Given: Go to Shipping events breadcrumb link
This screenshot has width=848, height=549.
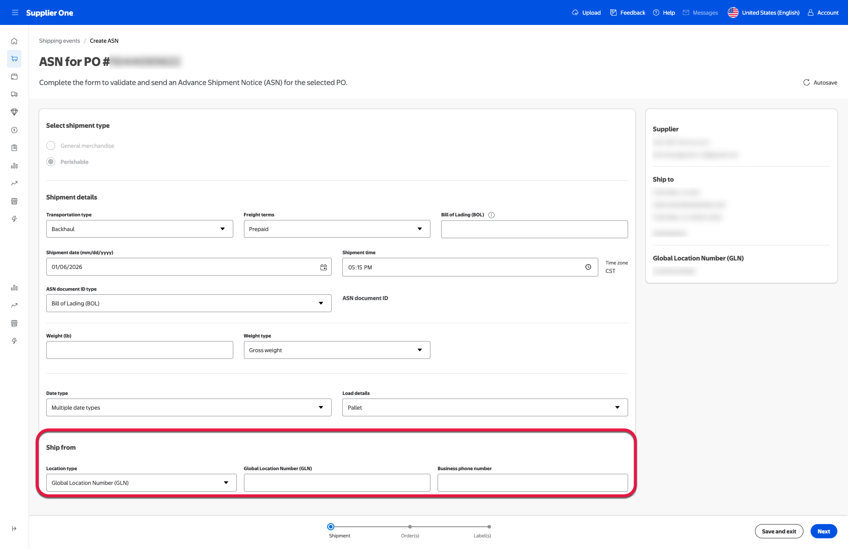Looking at the screenshot, I should click(x=60, y=41).
